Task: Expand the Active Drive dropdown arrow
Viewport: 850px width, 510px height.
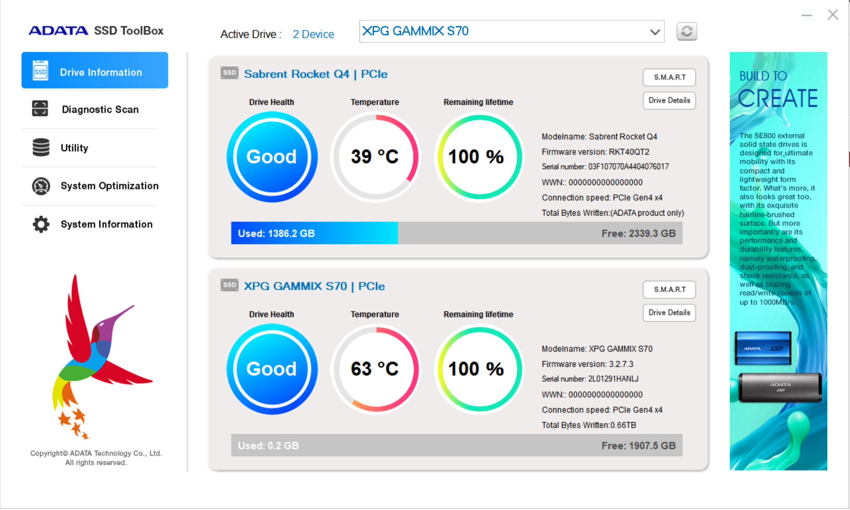Action: (x=655, y=32)
